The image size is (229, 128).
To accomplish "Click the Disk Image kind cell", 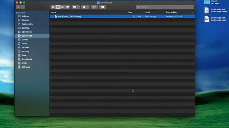I will 151,17.
